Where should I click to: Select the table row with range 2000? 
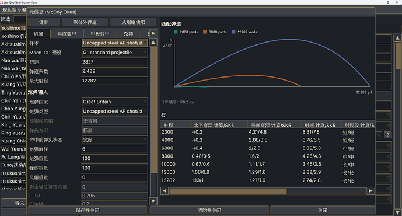coord(267,132)
